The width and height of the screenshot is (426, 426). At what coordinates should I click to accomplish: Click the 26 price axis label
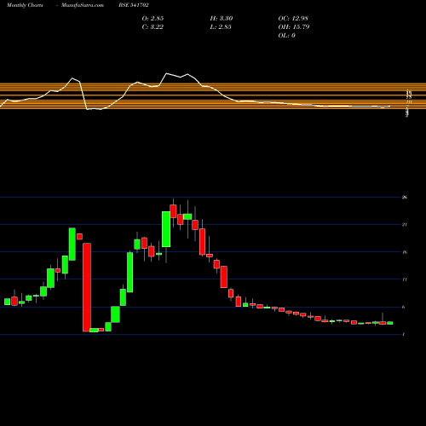[x=405, y=197]
